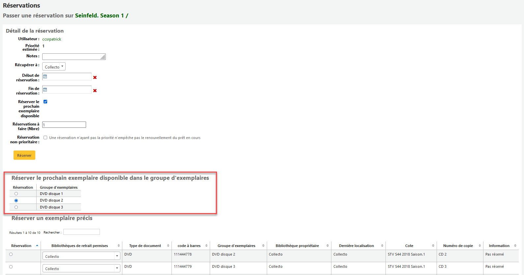Sort by Réservation column arrow
Viewport: 524px width, 275px height.
pyautogui.click(x=37, y=246)
